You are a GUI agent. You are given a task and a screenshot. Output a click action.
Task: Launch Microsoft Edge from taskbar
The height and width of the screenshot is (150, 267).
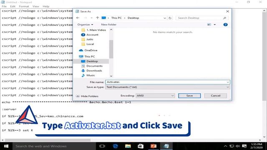(x=115, y=146)
